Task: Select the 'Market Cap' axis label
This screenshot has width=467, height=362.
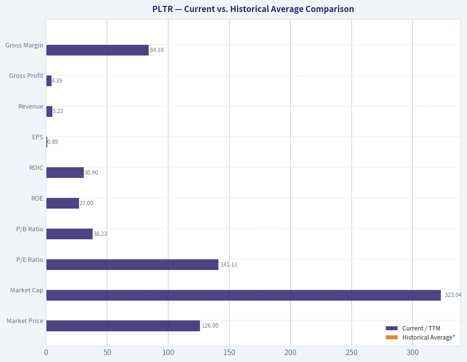Action: pos(27,290)
